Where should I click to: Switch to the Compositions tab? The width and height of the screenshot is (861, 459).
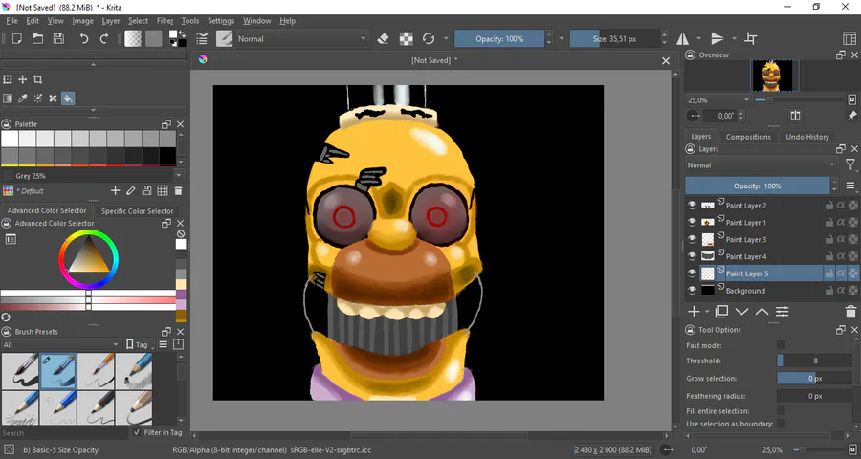point(748,137)
